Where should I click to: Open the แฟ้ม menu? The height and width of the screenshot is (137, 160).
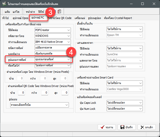(7, 12)
